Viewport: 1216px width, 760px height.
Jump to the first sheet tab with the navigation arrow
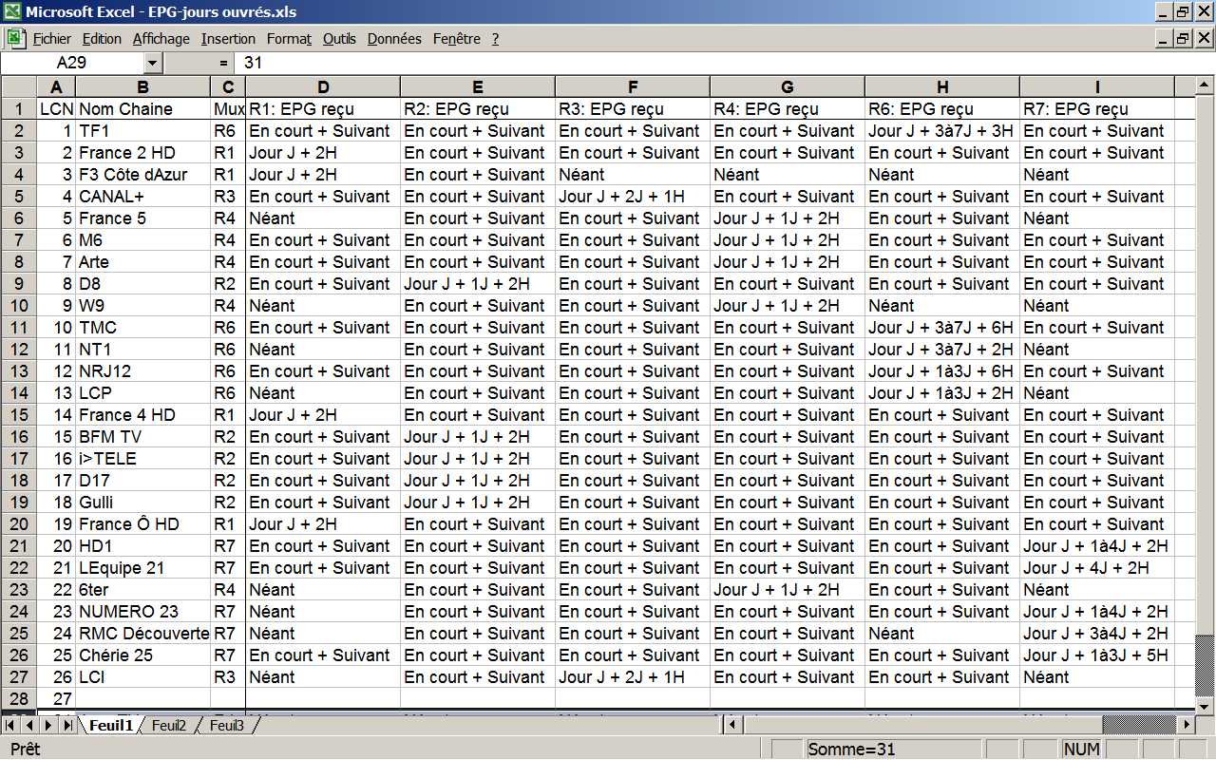click(x=11, y=726)
